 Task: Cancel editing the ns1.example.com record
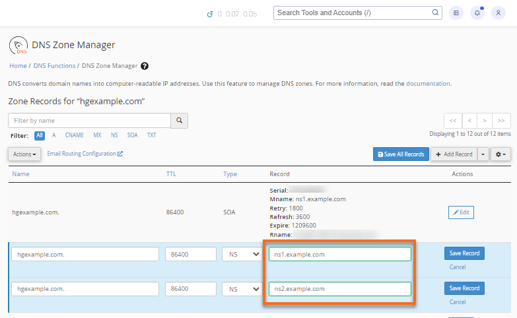pyautogui.click(x=458, y=267)
